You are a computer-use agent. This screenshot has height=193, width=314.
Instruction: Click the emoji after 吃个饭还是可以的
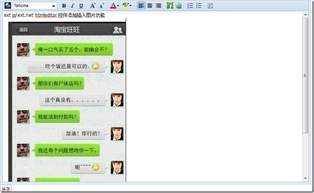[x=96, y=66]
